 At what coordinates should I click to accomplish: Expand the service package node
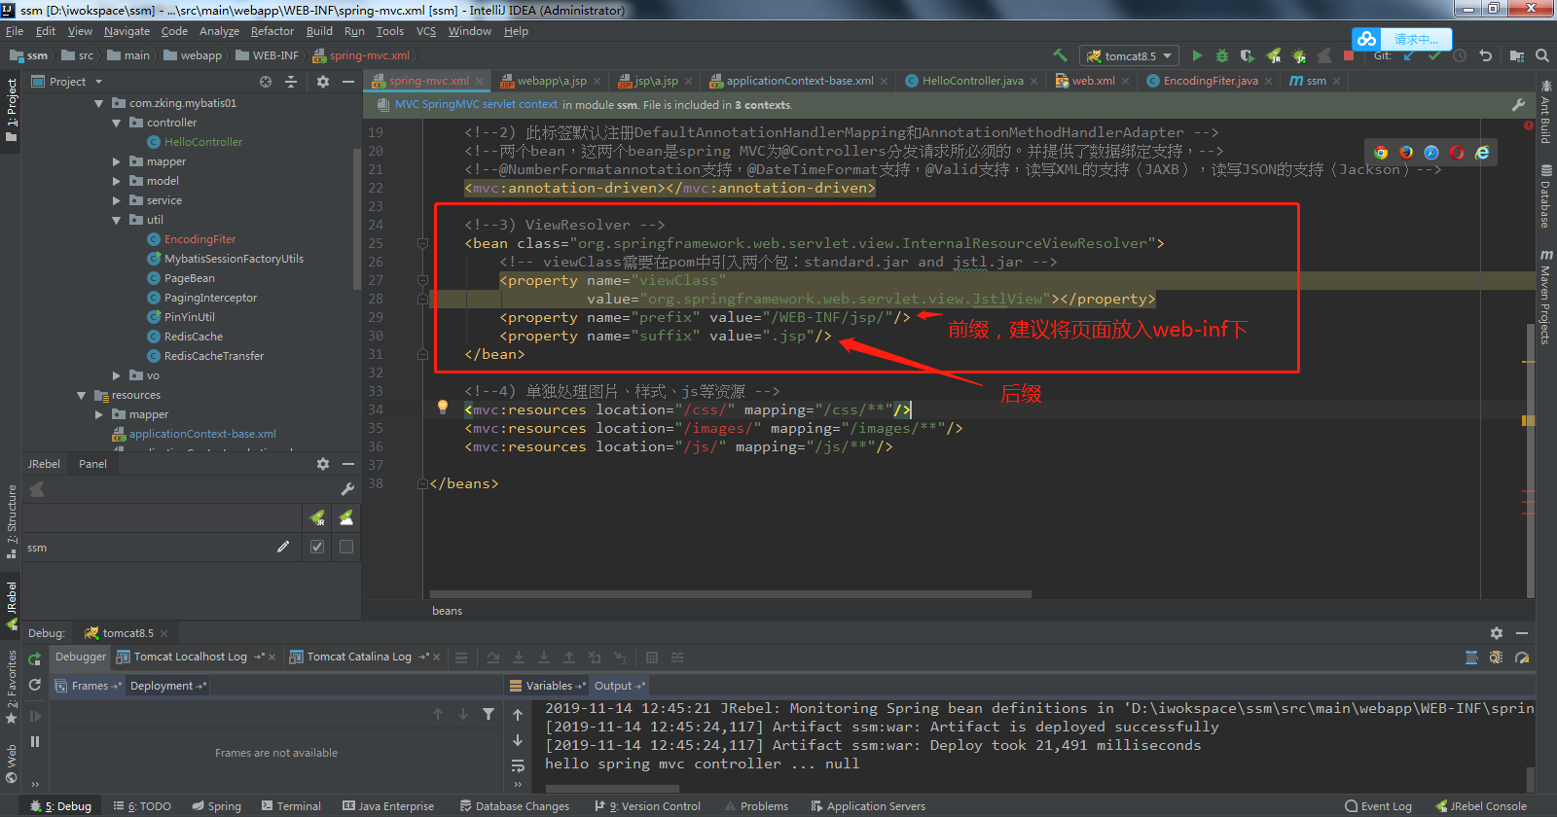coord(117,200)
